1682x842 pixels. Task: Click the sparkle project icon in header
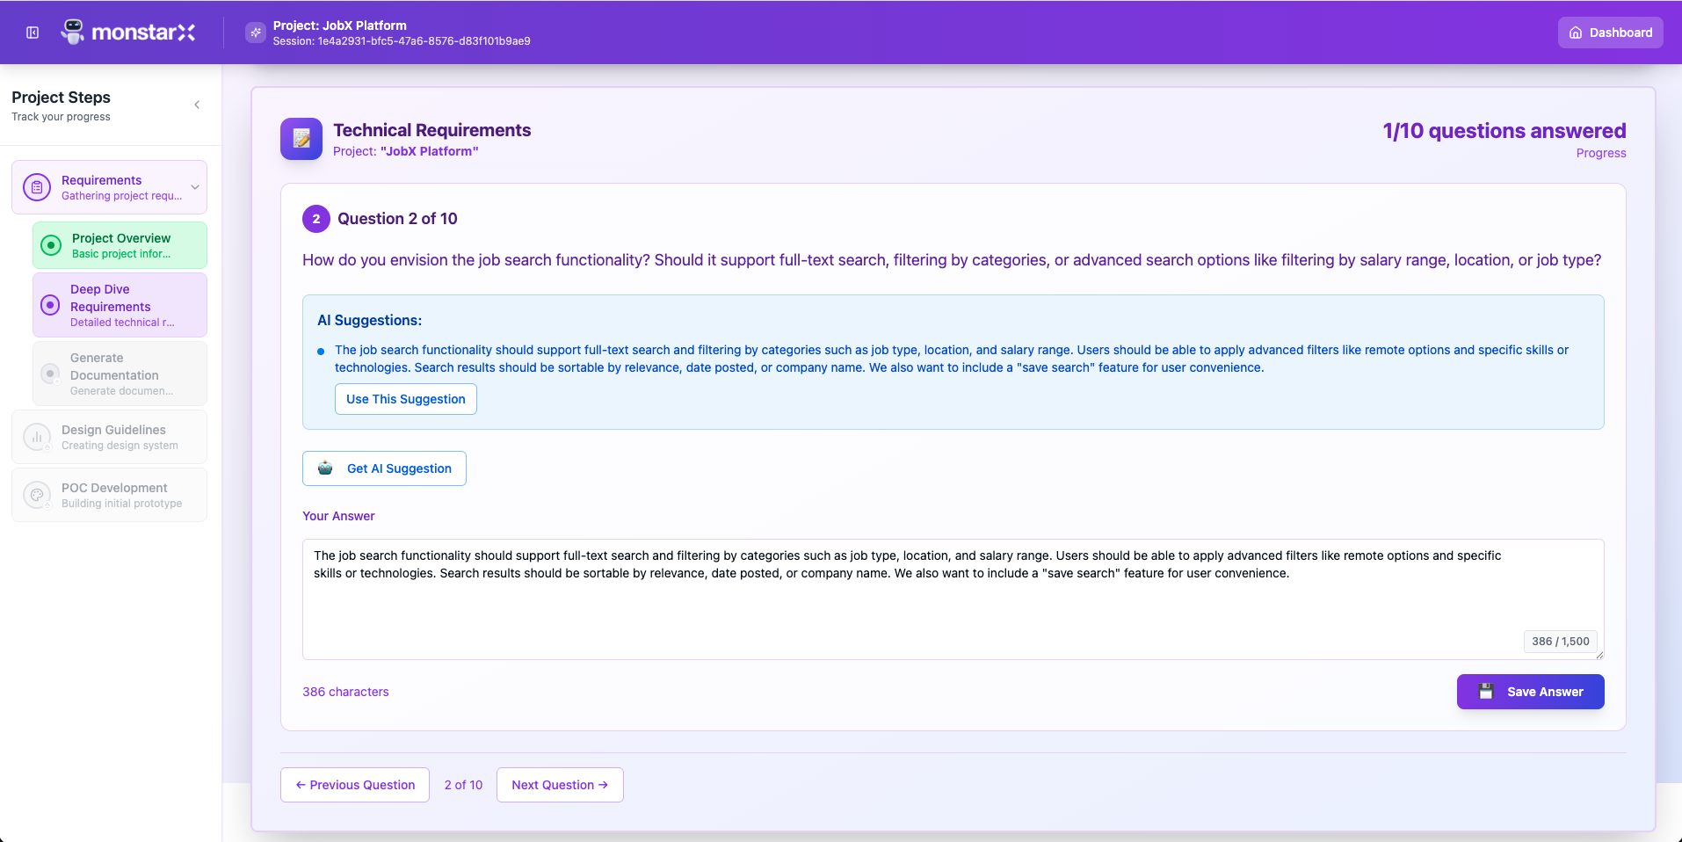(x=256, y=33)
